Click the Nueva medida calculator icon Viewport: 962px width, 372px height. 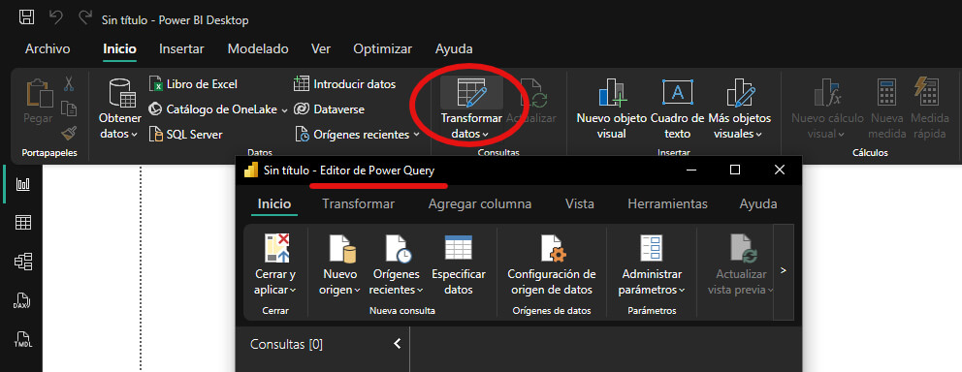tap(886, 93)
